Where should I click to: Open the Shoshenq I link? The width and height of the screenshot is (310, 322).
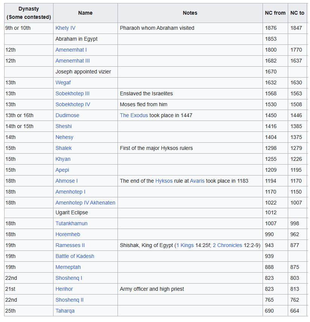[x=69, y=278]
